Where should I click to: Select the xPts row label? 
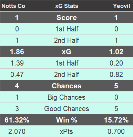pos(66,131)
